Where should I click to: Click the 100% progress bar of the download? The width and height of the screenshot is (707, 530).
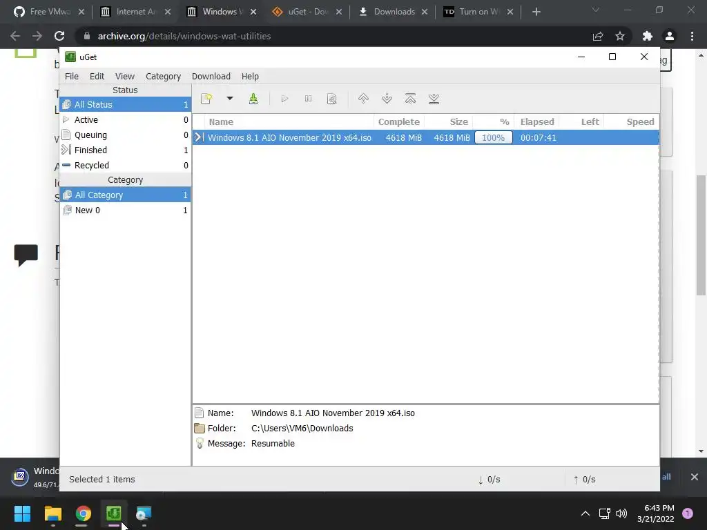(x=493, y=137)
